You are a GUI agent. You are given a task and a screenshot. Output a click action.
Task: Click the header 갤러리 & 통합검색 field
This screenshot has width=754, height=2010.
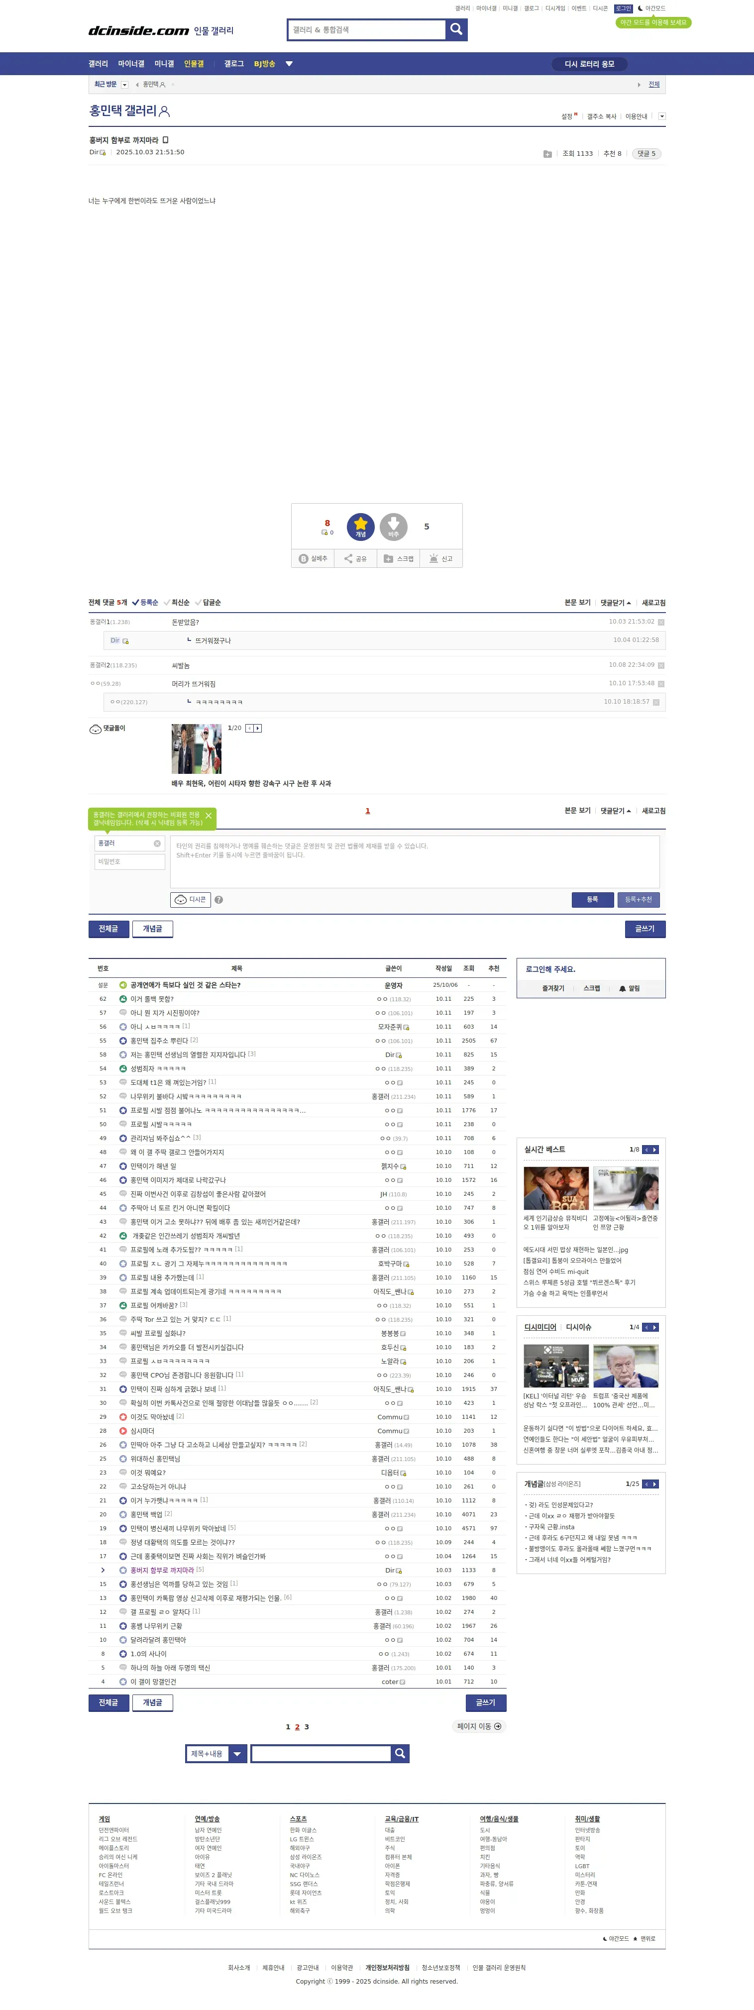coord(366,30)
